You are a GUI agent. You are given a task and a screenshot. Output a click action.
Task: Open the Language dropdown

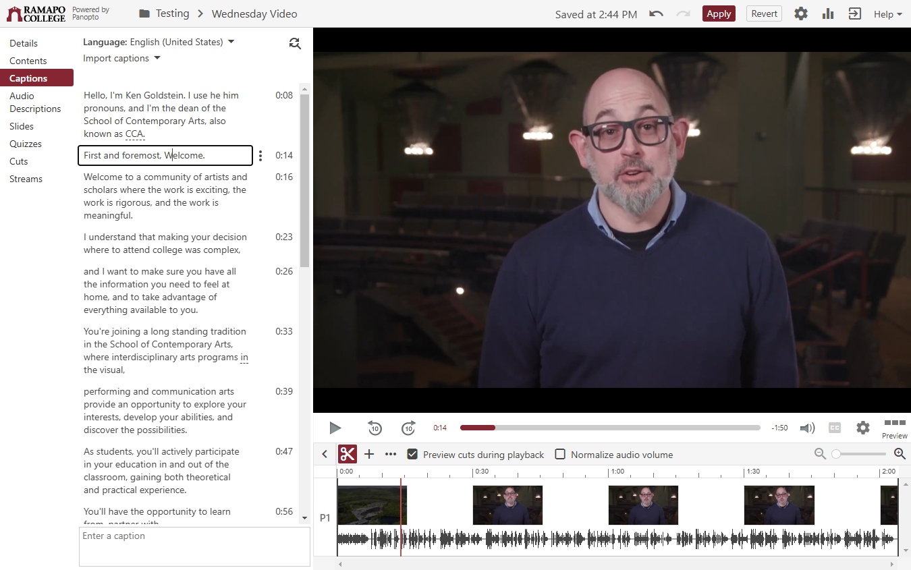pyautogui.click(x=159, y=42)
